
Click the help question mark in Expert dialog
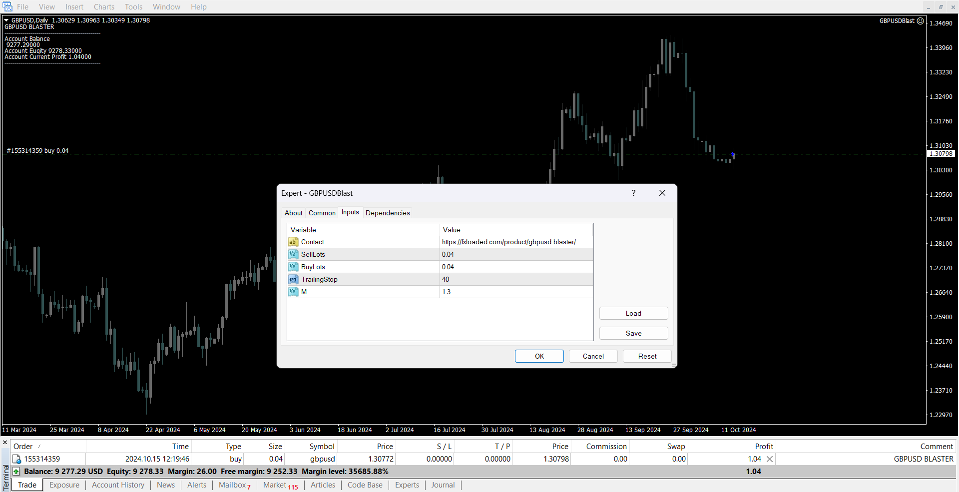(x=633, y=193)
